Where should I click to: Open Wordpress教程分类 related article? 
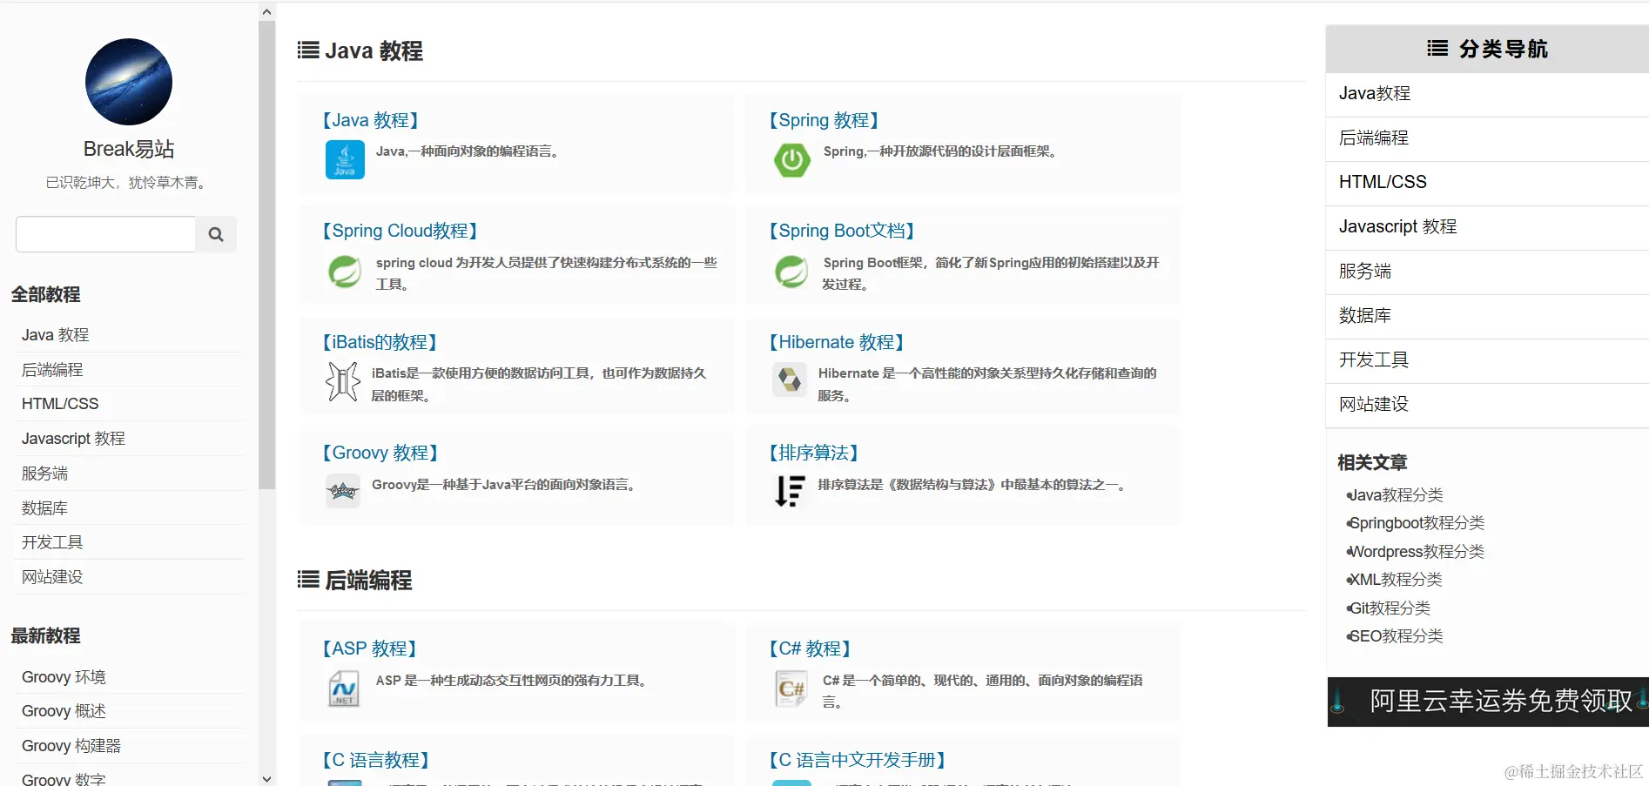click(x=1417, y=552)
